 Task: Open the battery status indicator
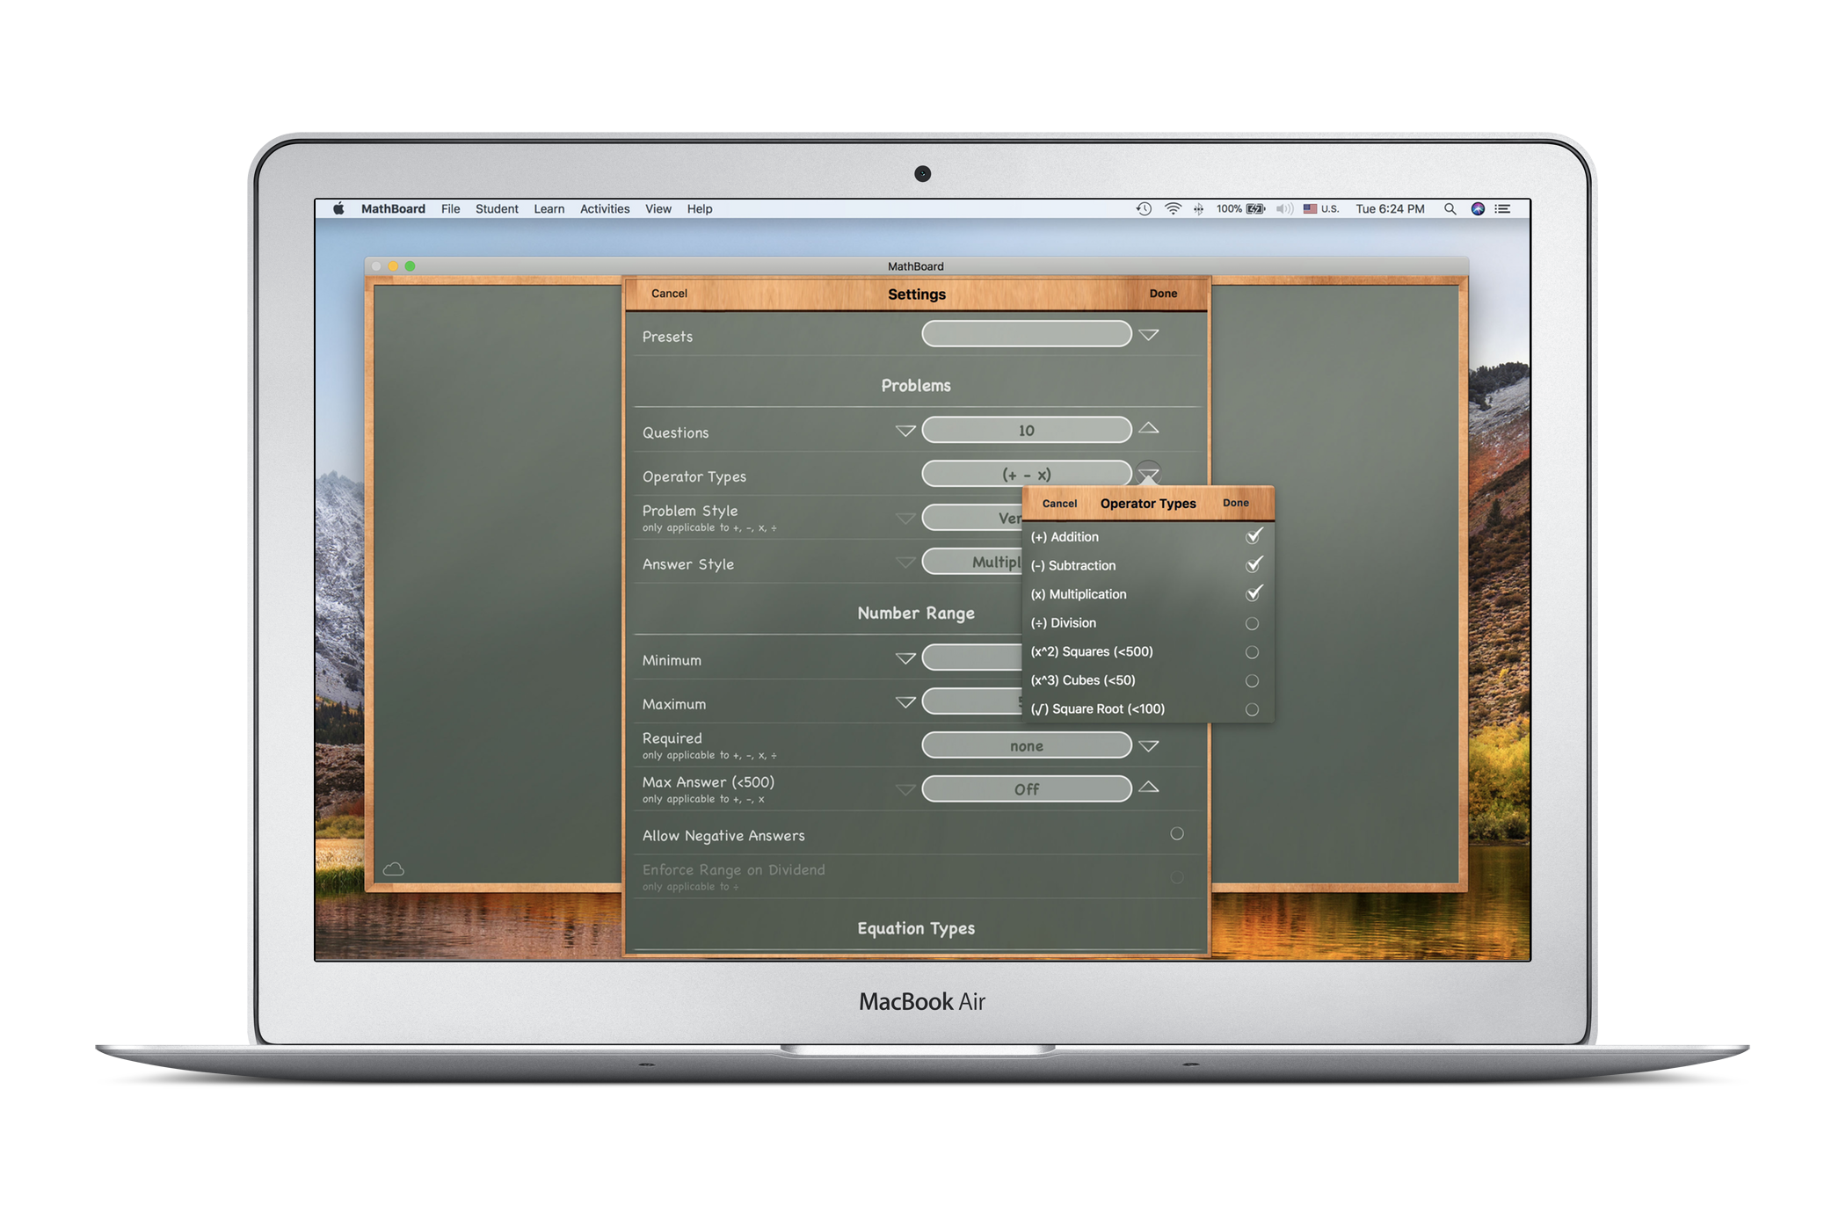(x=1241, y=208)
